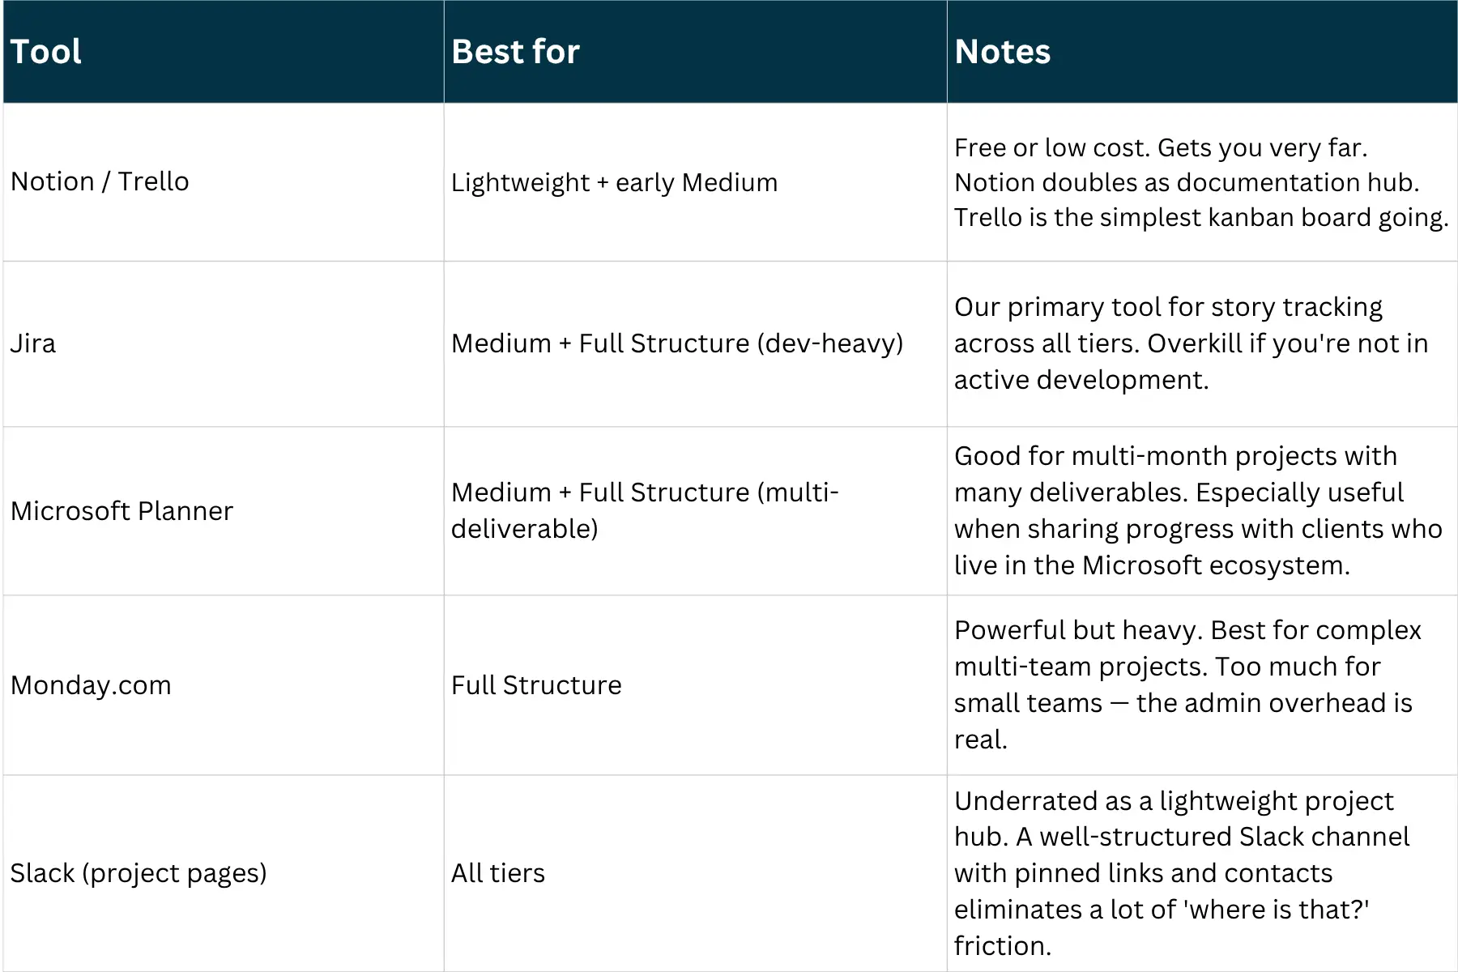This screenshot has width=1458, height=972.
Task: Click Medium + Full Structure (dev-heavy) cell
Action: coord(695,343)
